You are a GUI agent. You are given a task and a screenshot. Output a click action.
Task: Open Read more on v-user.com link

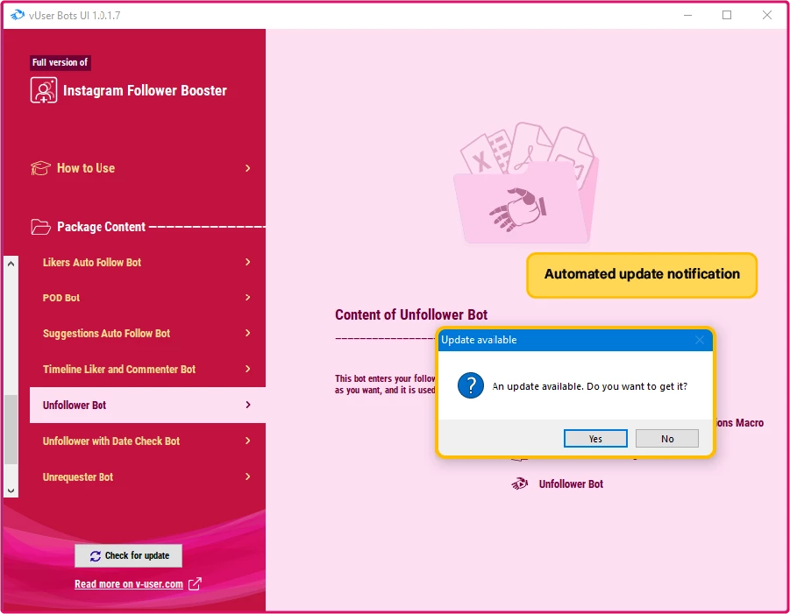pyautogui.click(x=129, y=584)
